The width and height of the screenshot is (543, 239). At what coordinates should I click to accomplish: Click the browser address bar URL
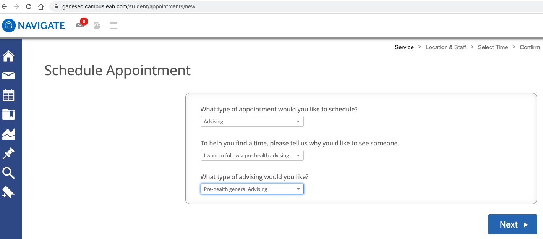[x=129, y=6]
